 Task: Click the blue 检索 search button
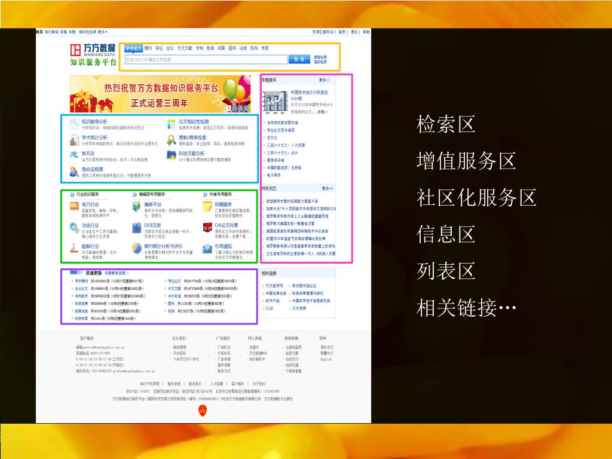[x=299, y=59]
